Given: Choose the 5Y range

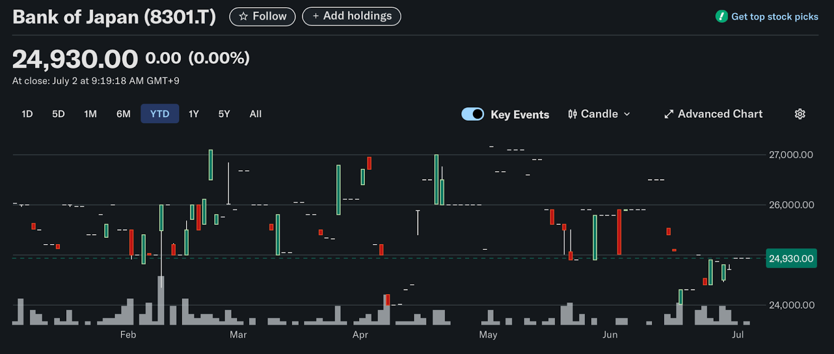Looking at the screenshot, I should click(224, 114).
